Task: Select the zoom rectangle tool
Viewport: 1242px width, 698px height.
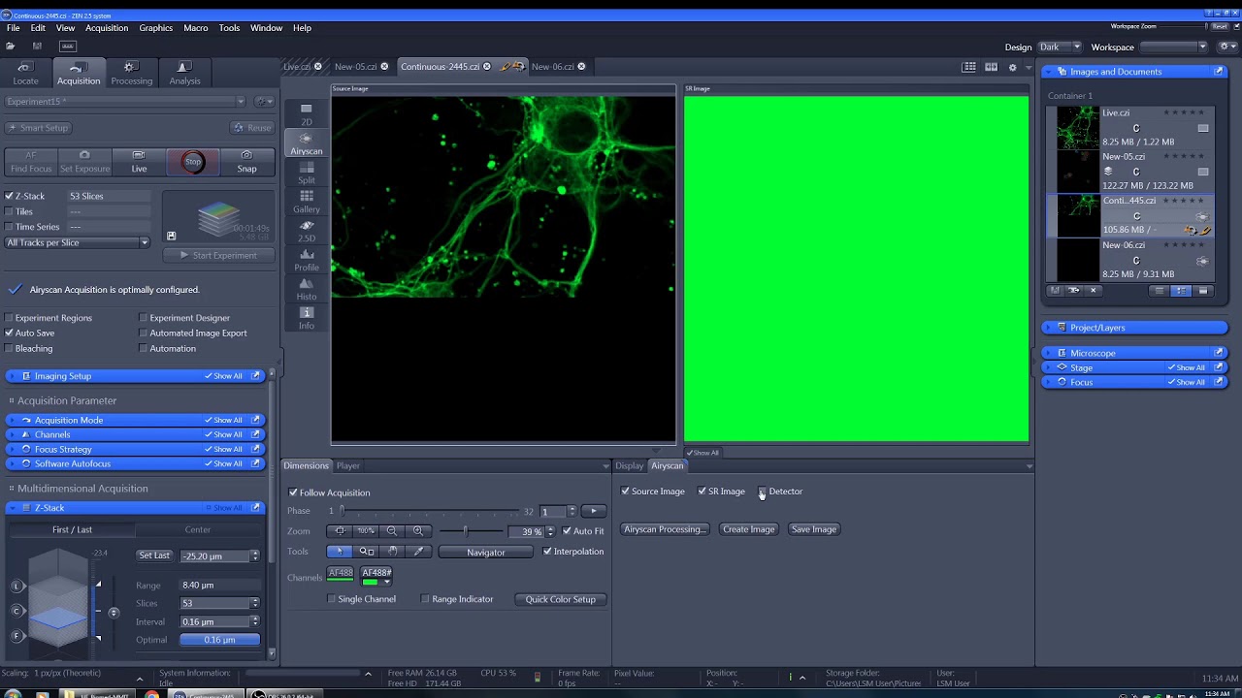Action: point(367,552)
